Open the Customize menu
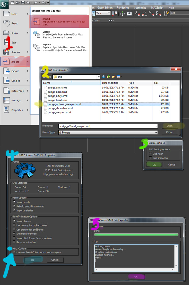The height and width of the screenshot is (285, 189). click(140, 8)
